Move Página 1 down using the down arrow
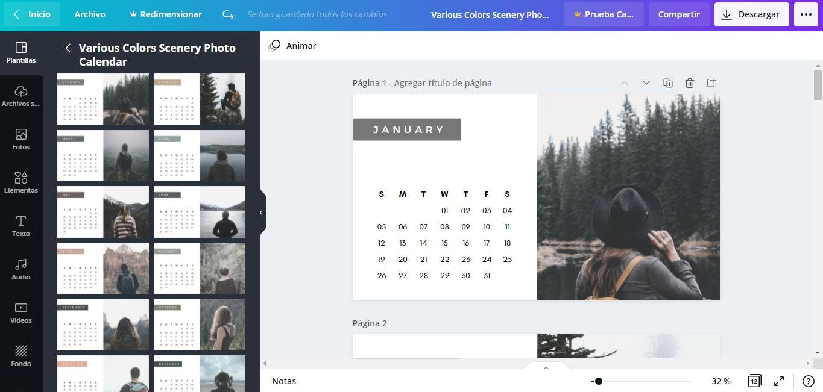This screenshot has height=392, width=823. 646,82
